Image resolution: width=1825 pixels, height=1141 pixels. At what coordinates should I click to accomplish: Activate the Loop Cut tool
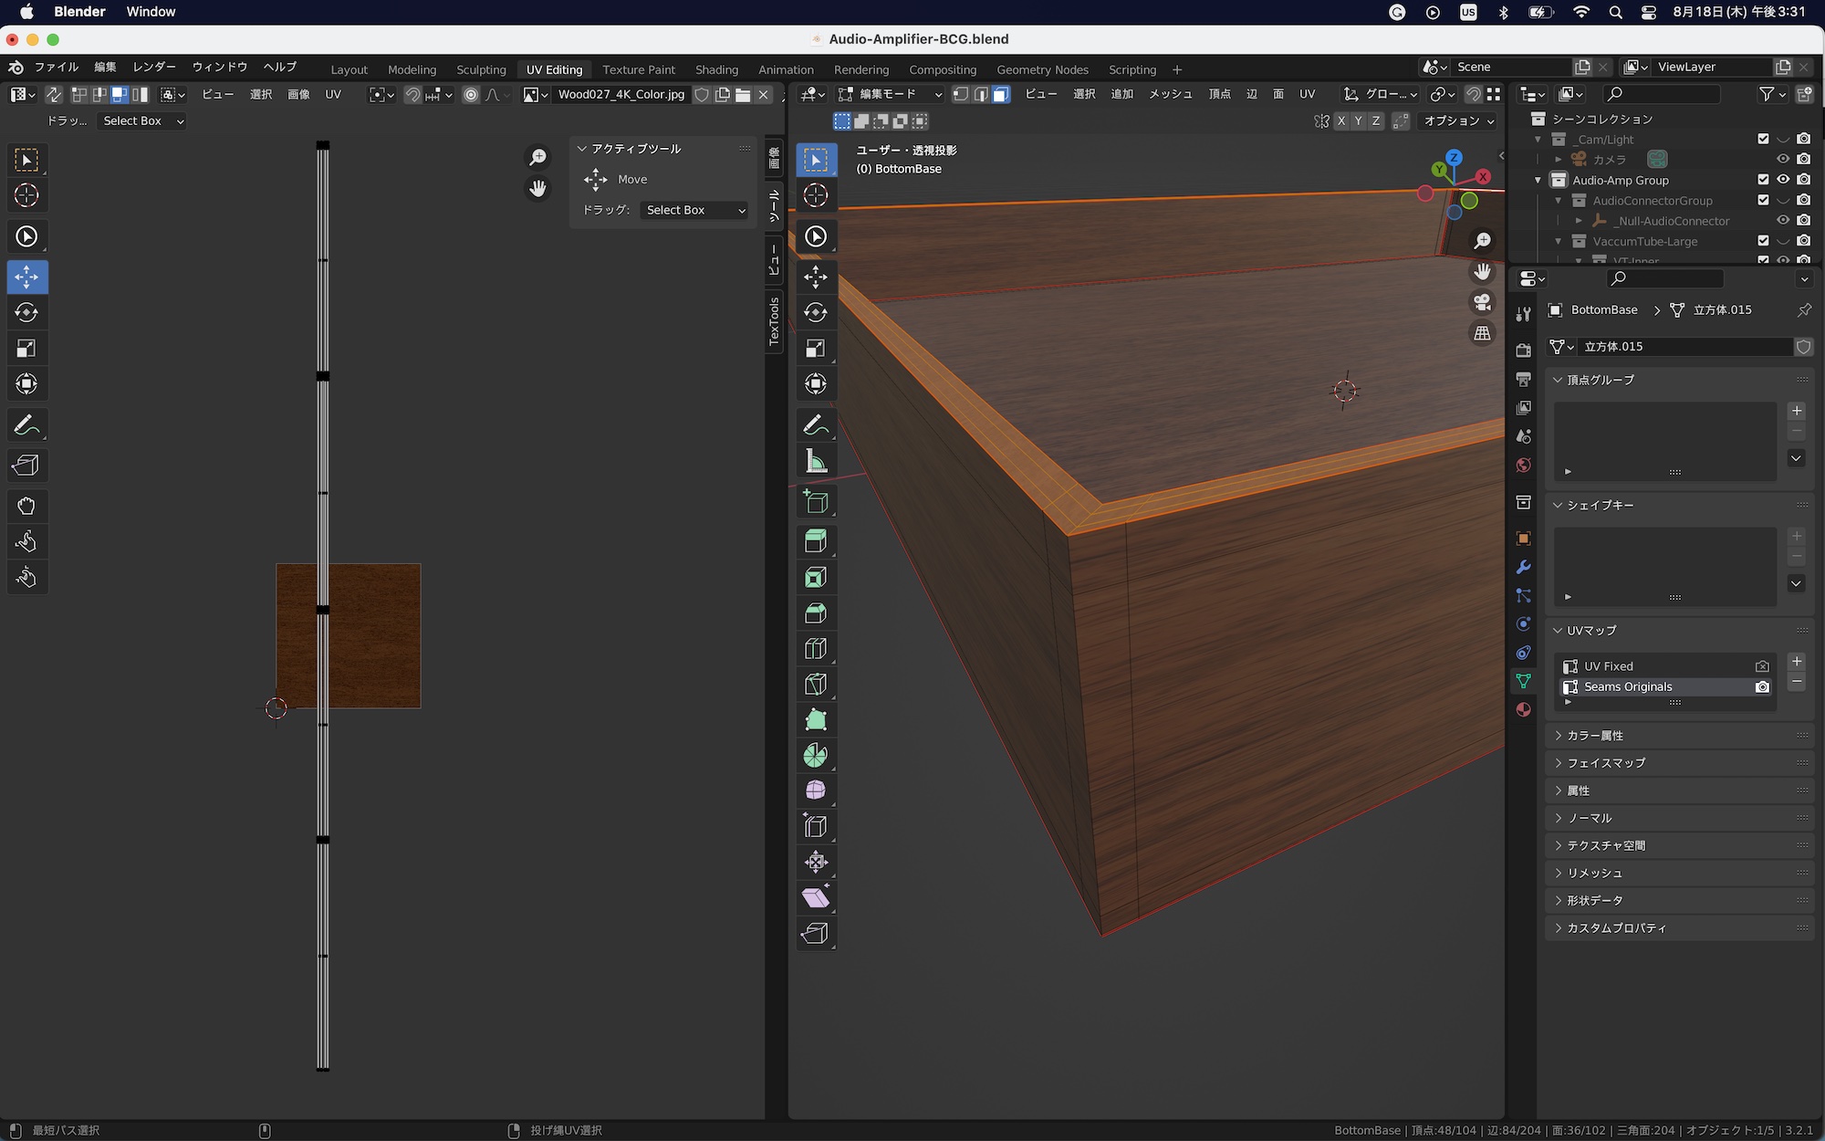pos(816,649)
